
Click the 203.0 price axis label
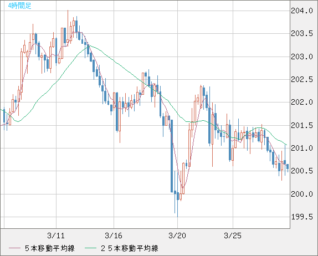point(302,57)
